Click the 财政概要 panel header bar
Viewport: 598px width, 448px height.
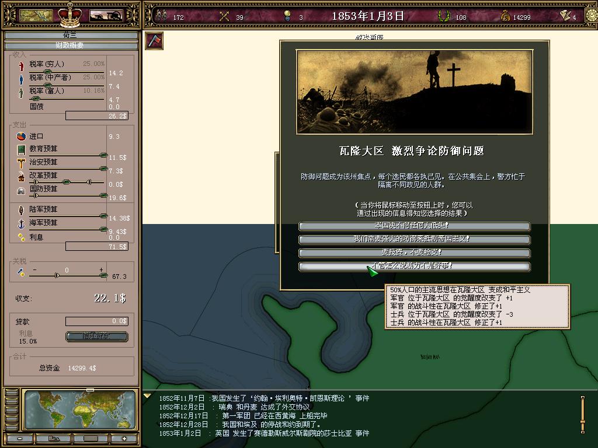[x=71, y=45]
